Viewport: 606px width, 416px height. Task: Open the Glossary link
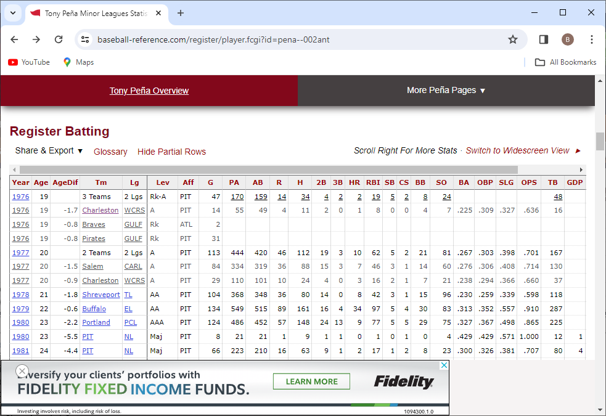[110, 152]
